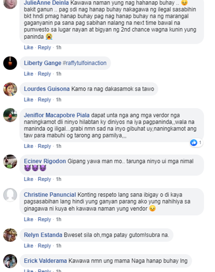Open Liberty Gange's candle profile picture
The image size is (215, 272).
tap(10, 63)
